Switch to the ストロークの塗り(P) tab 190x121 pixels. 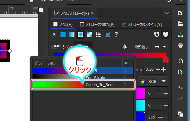click(97, 25)
